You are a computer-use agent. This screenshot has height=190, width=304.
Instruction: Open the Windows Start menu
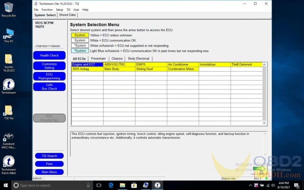(6, 185)
